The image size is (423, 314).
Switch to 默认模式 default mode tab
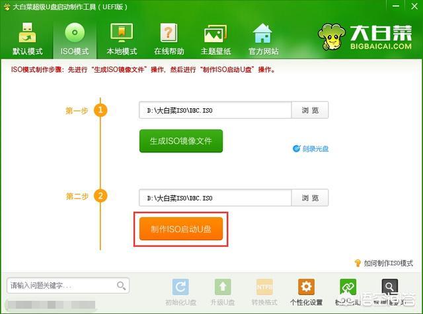coord(27,40)
